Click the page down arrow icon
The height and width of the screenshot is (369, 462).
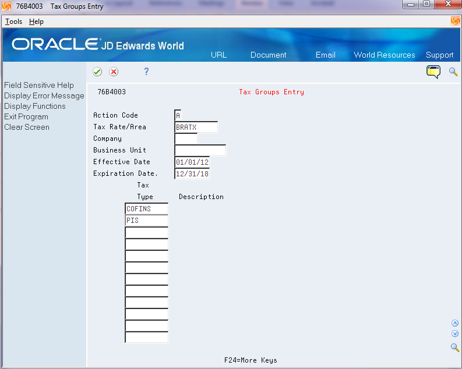pos(455,333)
